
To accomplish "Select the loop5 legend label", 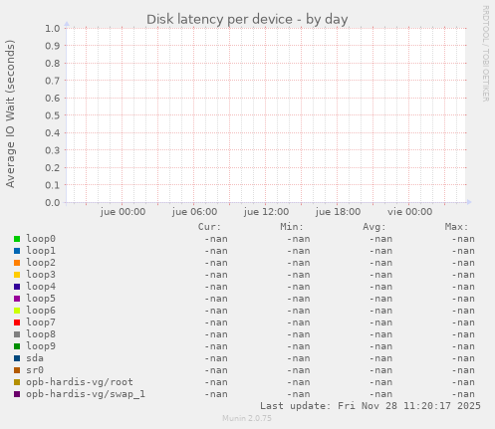I will [x=41, y=299].
